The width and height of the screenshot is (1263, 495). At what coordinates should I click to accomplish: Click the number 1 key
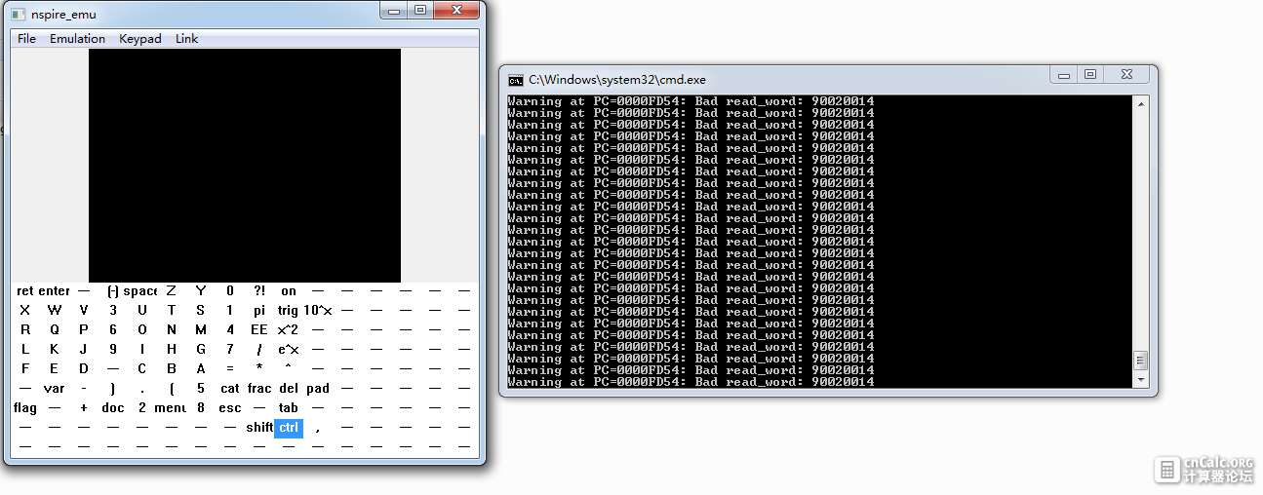[x=230, y=311]
